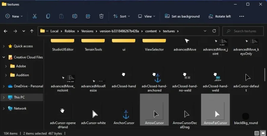
Task: Select the advancedMove_keysOnly file
Action: pyautogui.click(x=246, y=47)
